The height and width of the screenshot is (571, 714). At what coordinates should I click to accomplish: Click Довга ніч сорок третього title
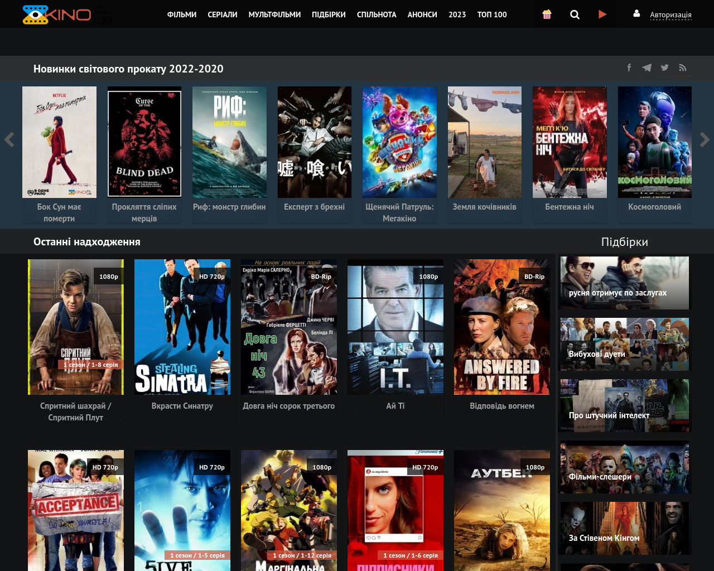[289, 406]
